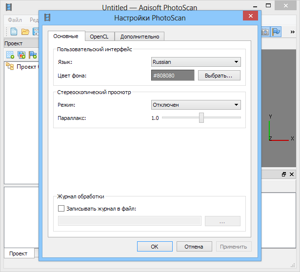Minimize the Agisoft PhotoScan main window
Screen dimensions: 300x272
click(x=255, y=6)
